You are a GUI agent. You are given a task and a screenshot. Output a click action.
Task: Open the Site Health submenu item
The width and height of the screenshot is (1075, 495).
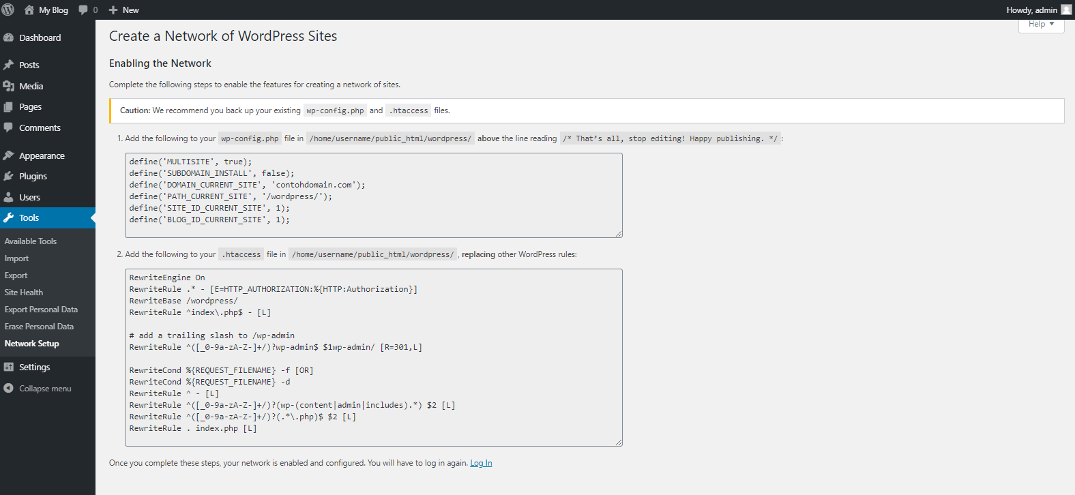point(24,292)
